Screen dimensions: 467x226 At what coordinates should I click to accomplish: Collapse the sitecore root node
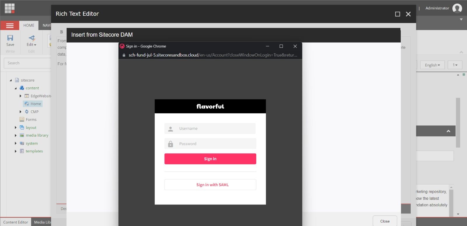click(11, 80)
